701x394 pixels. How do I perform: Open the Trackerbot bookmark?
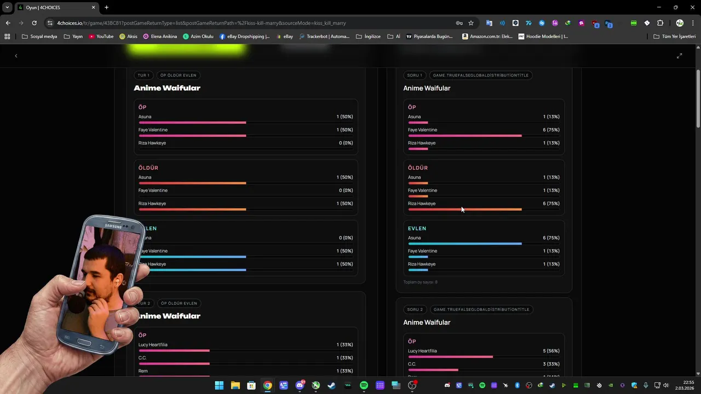(324, 37)
